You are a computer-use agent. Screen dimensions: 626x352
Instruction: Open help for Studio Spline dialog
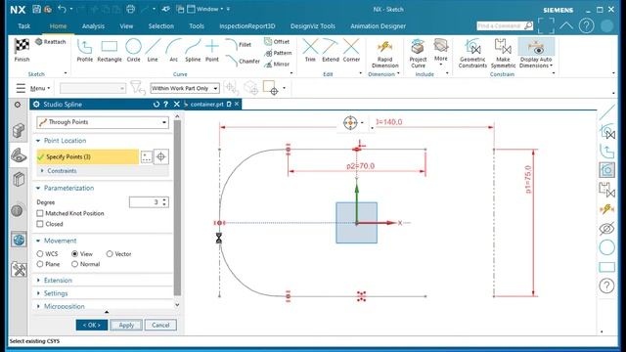(x=166, y=105)
